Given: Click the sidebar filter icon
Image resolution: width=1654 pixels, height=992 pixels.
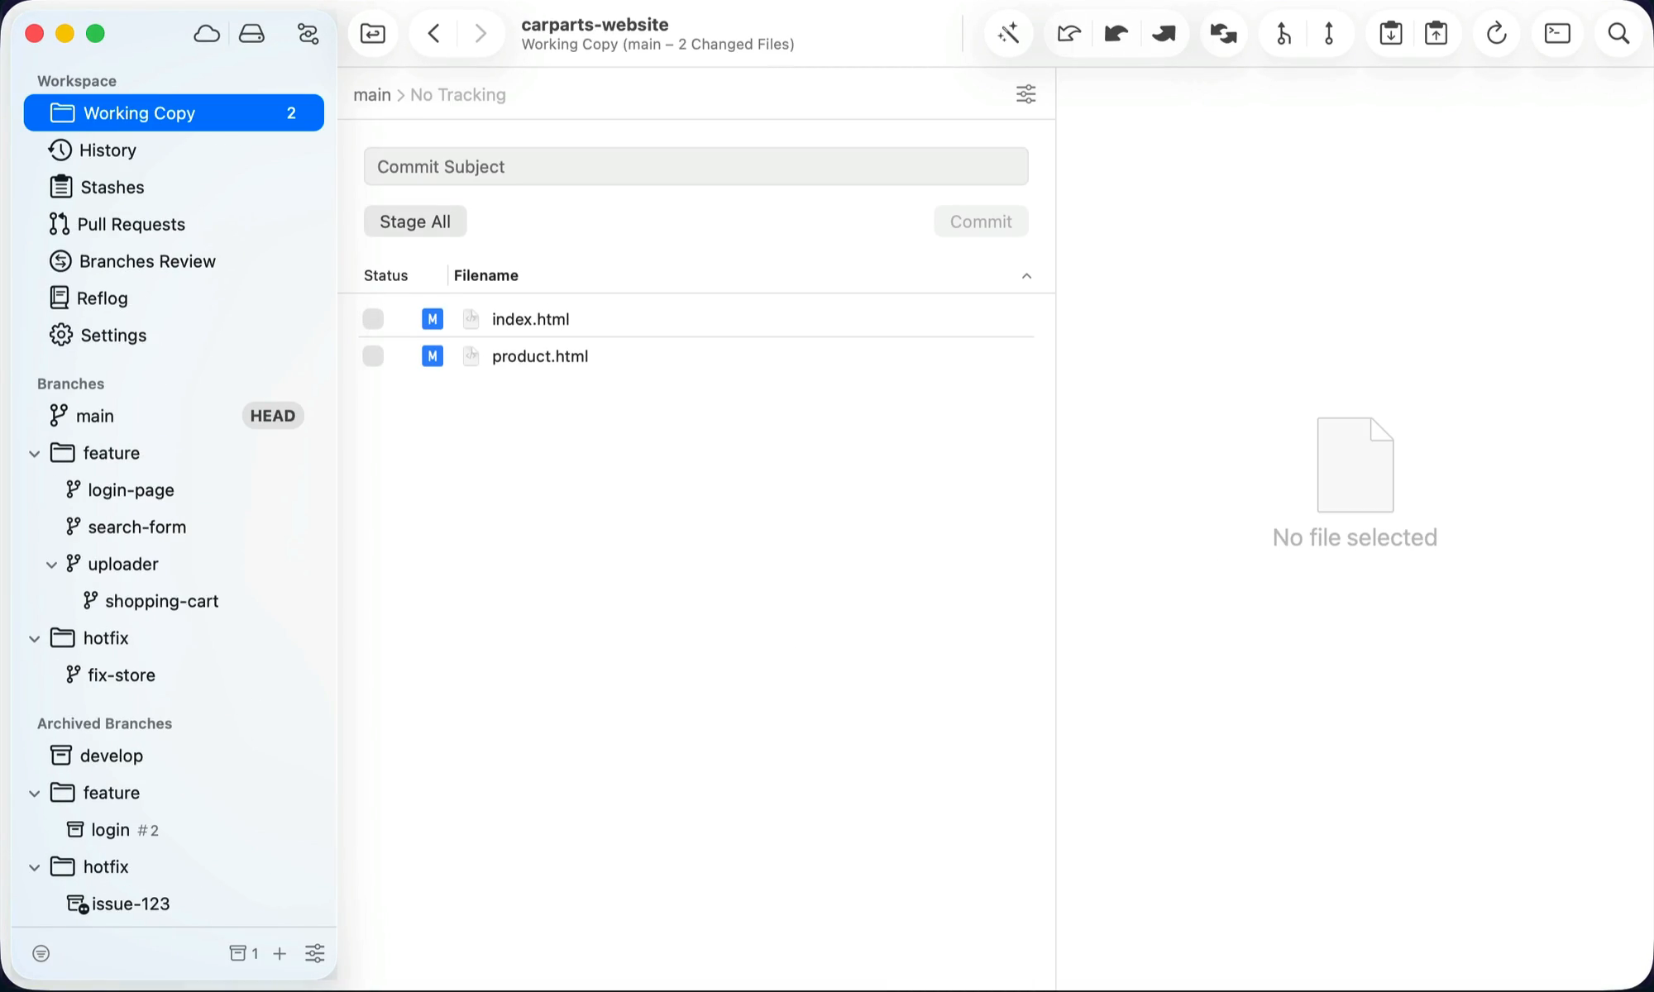Looking at the screenshot, I should pyautogui.click(x=41, y=954).
